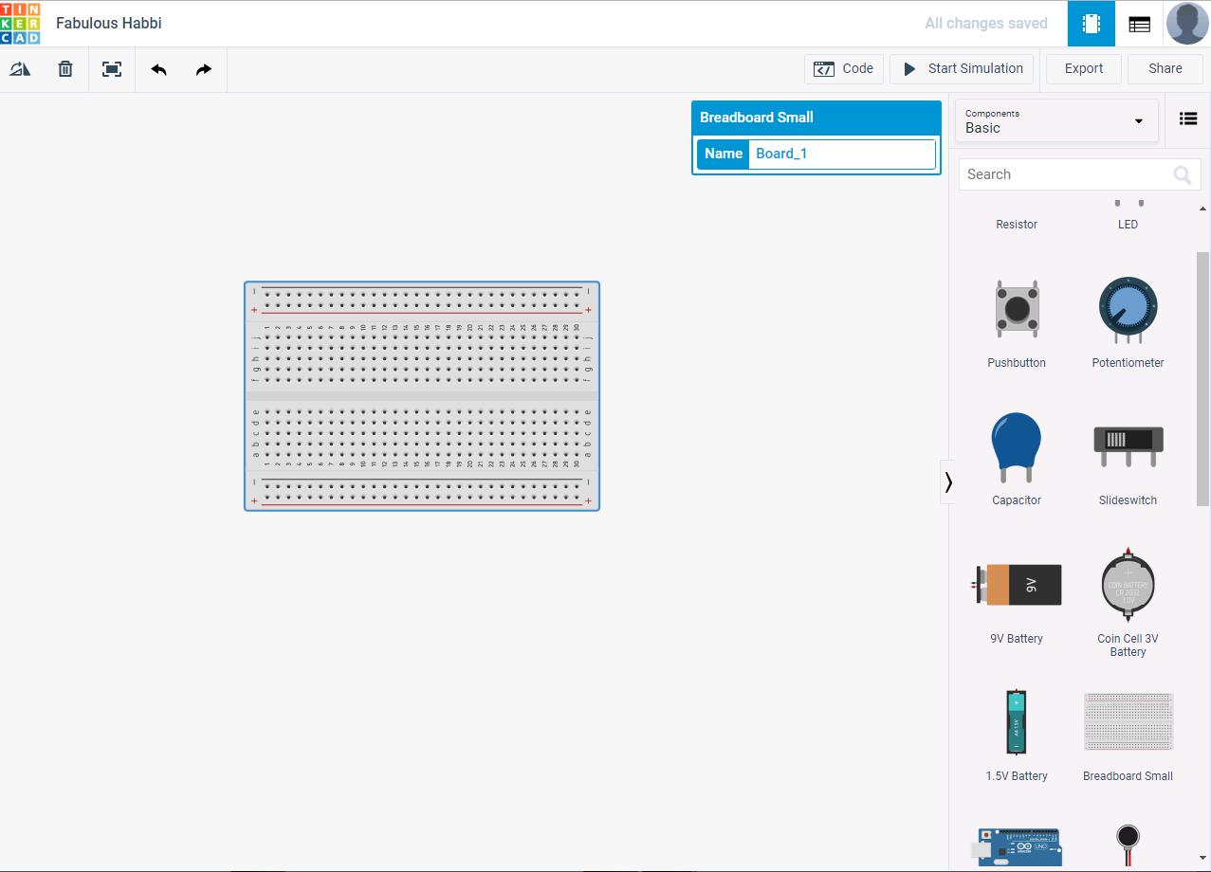Image resolution: width=1211 pixels, height=872 pixels.
Task: Select the Pushbutton component
Action: (1016, 309)
